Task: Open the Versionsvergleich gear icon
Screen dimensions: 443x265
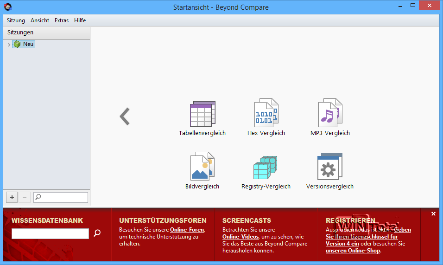Action: pyautogui.click(x=330, y=167)
